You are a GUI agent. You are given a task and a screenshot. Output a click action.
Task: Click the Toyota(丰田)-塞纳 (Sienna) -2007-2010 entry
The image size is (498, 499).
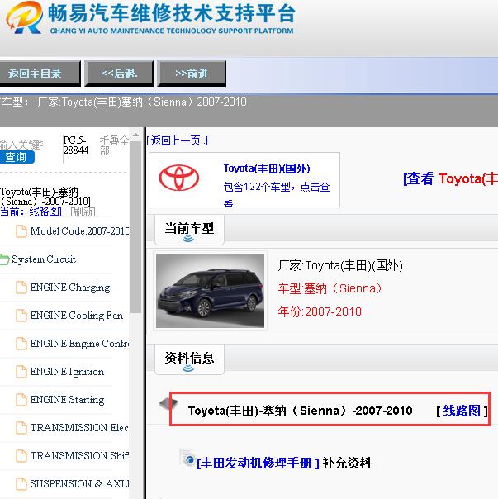click(x=300, y=411)
